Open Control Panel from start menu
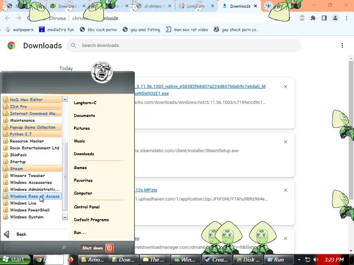The image size is (354, 265). point(87,207)
